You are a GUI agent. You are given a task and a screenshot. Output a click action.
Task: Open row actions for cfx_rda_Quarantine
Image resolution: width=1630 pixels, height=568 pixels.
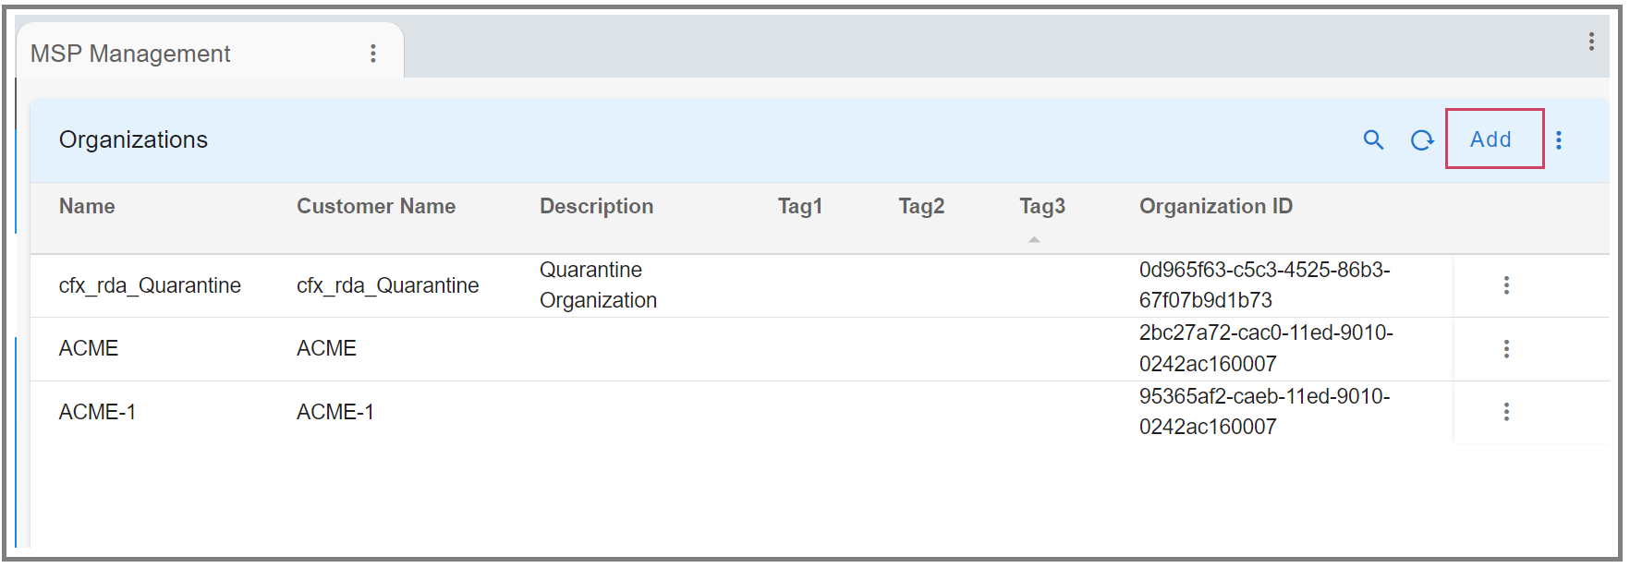point(1506,285)
